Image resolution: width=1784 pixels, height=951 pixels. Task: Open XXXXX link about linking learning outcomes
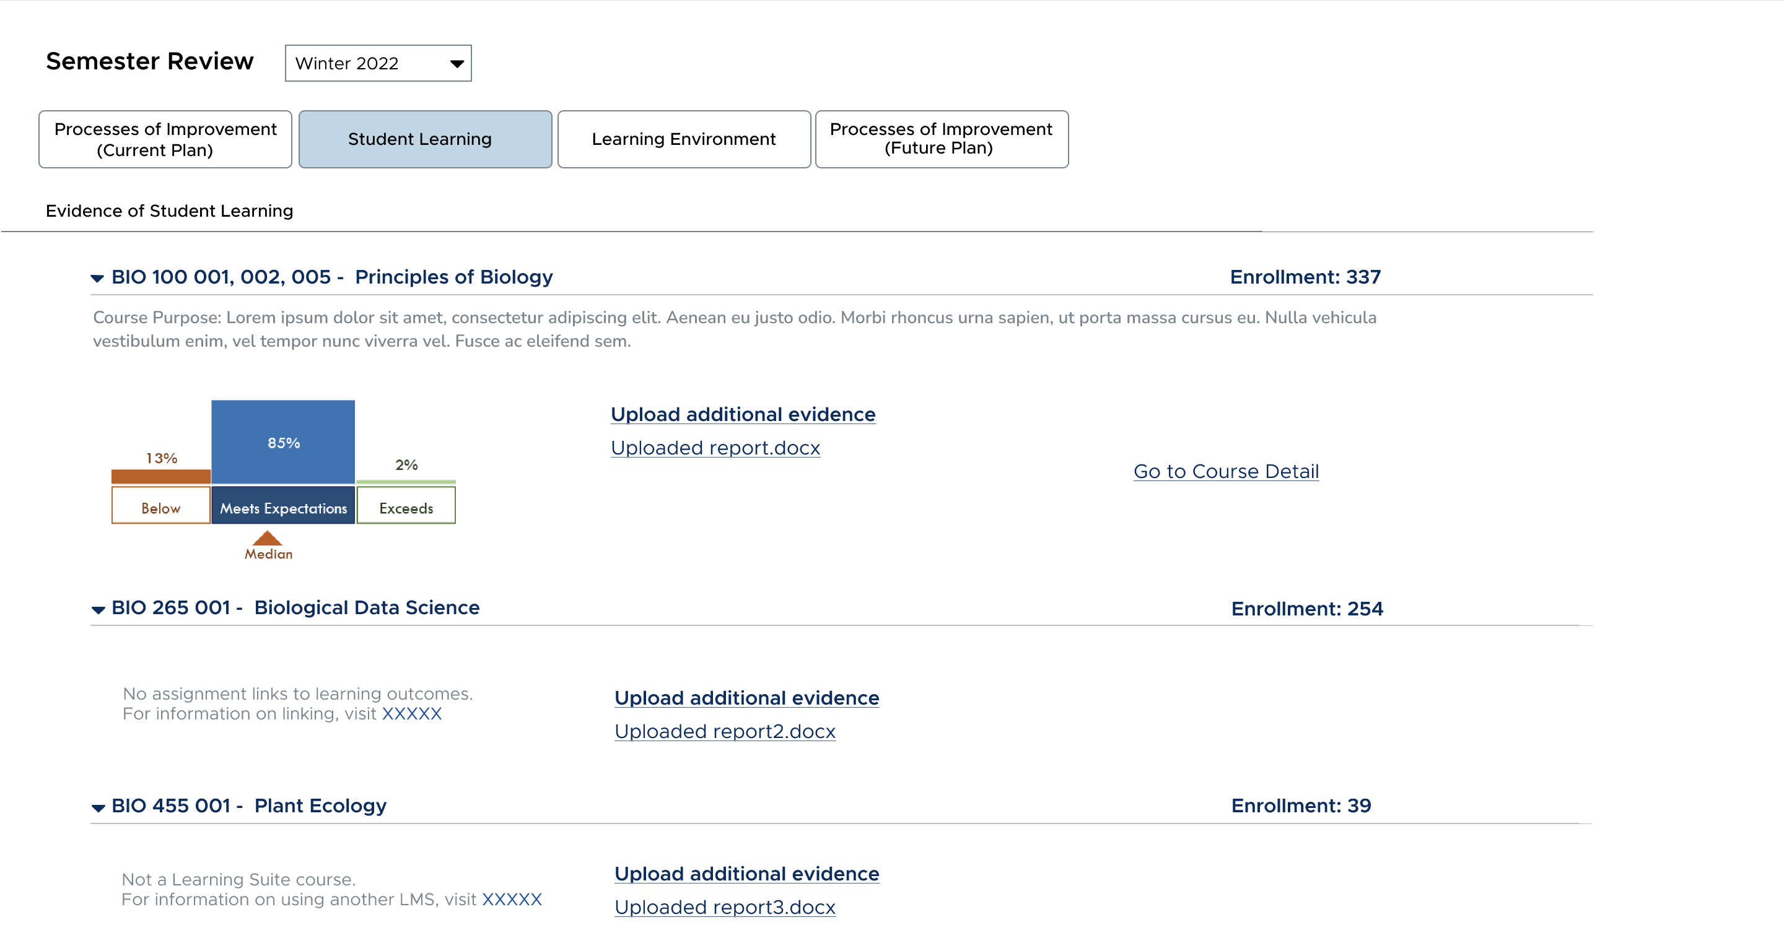point(412,714)
